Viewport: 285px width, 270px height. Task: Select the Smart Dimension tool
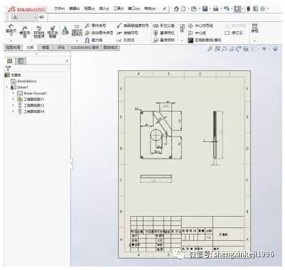11,31
